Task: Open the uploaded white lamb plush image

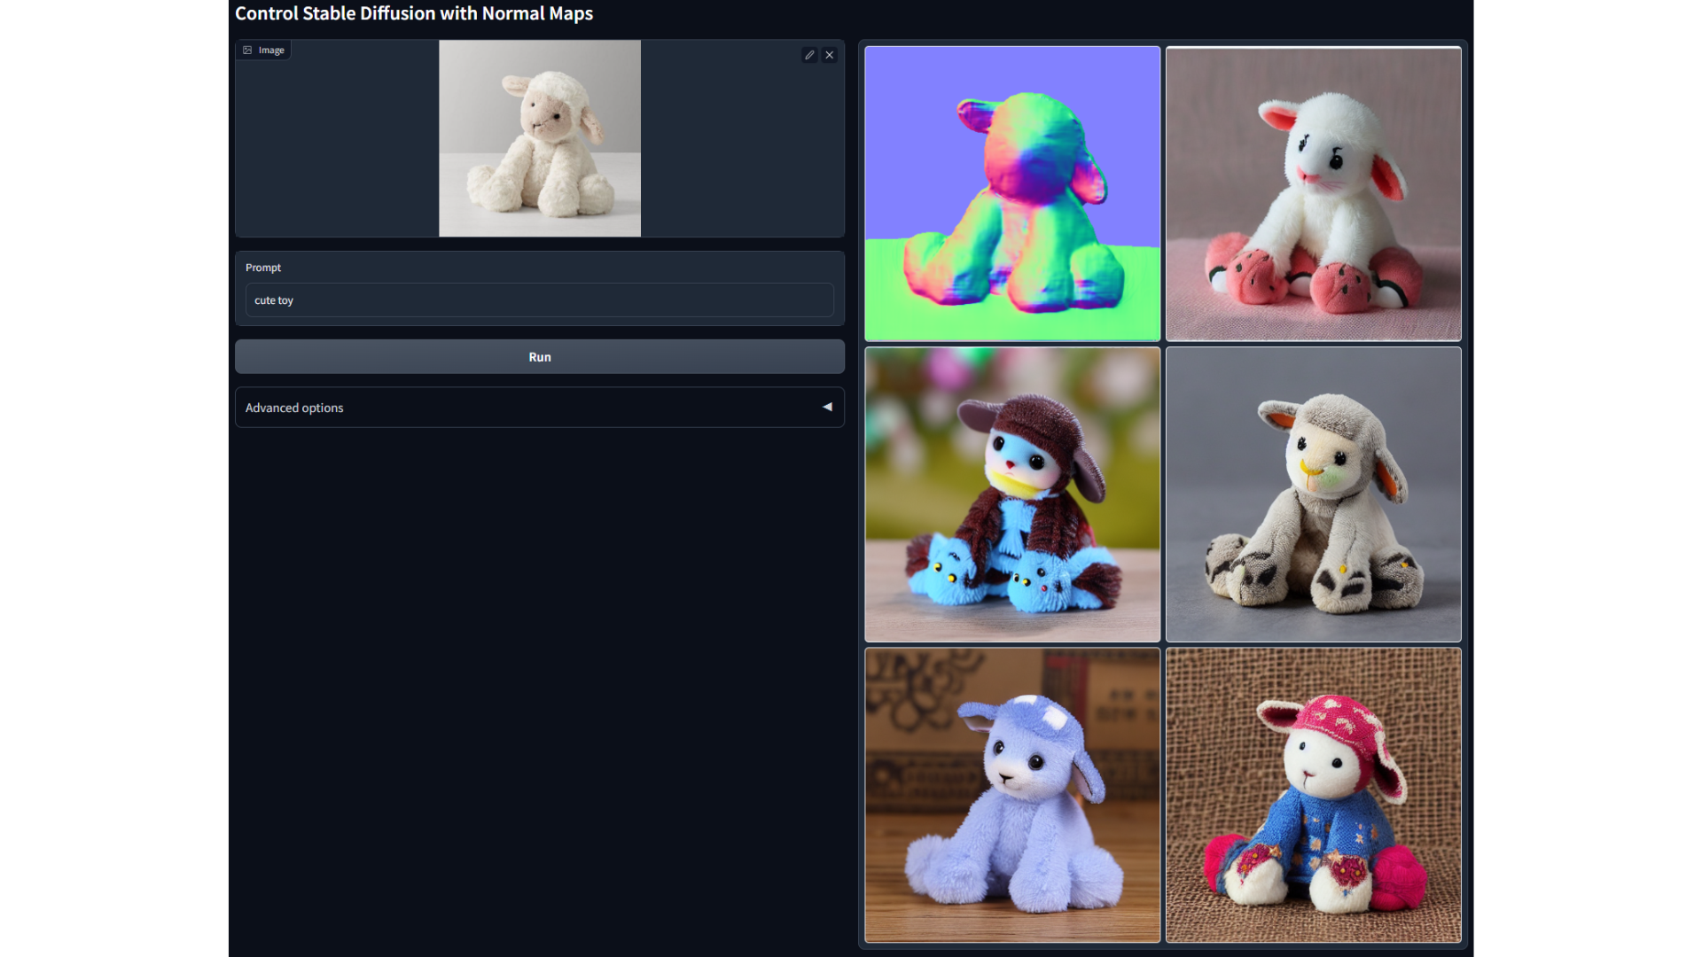Action: 539,138
